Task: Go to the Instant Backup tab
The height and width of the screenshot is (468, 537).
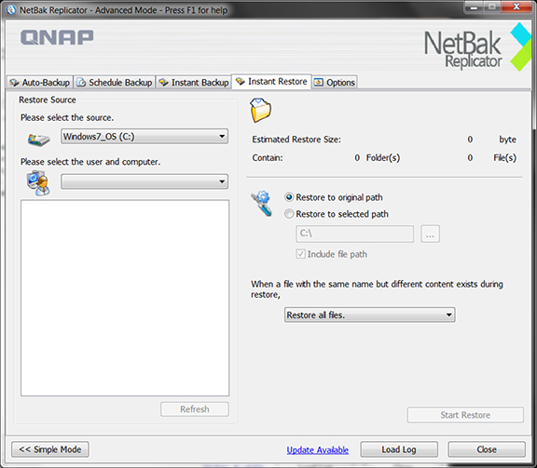Action: (x=194, y=83)
